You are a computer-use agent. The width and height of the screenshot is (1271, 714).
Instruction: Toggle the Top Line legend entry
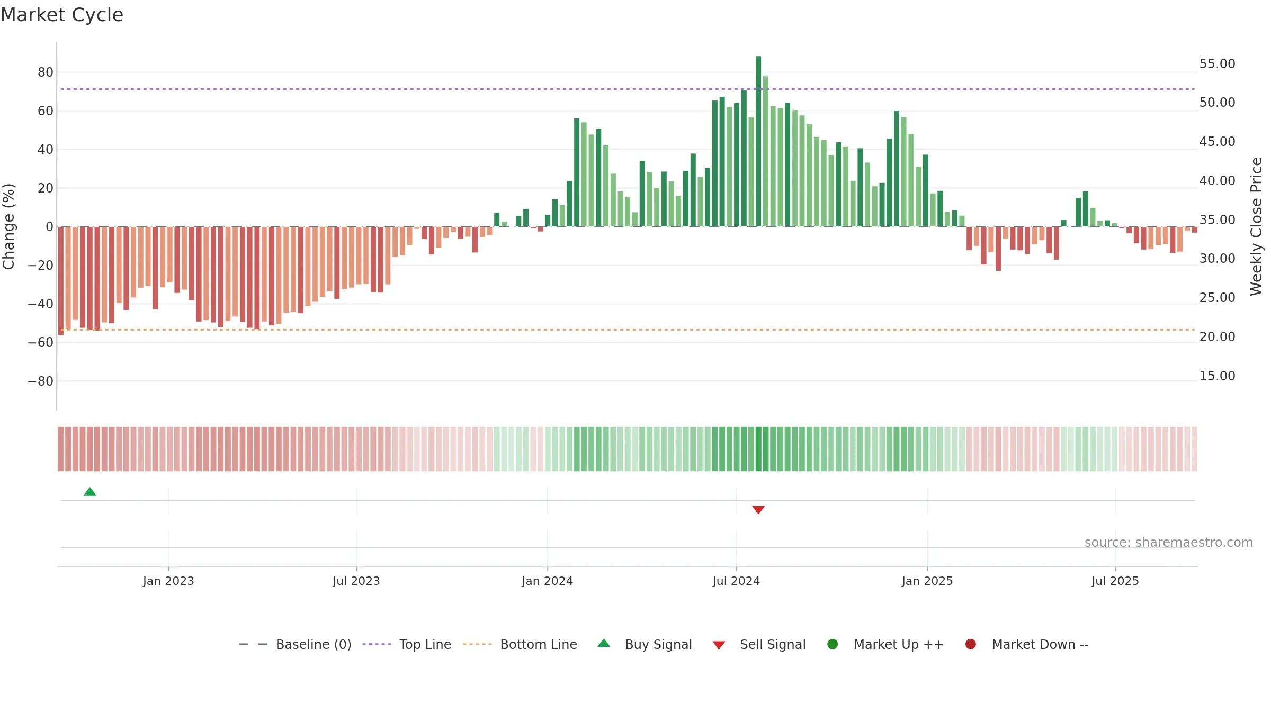(x=407, y=644)
